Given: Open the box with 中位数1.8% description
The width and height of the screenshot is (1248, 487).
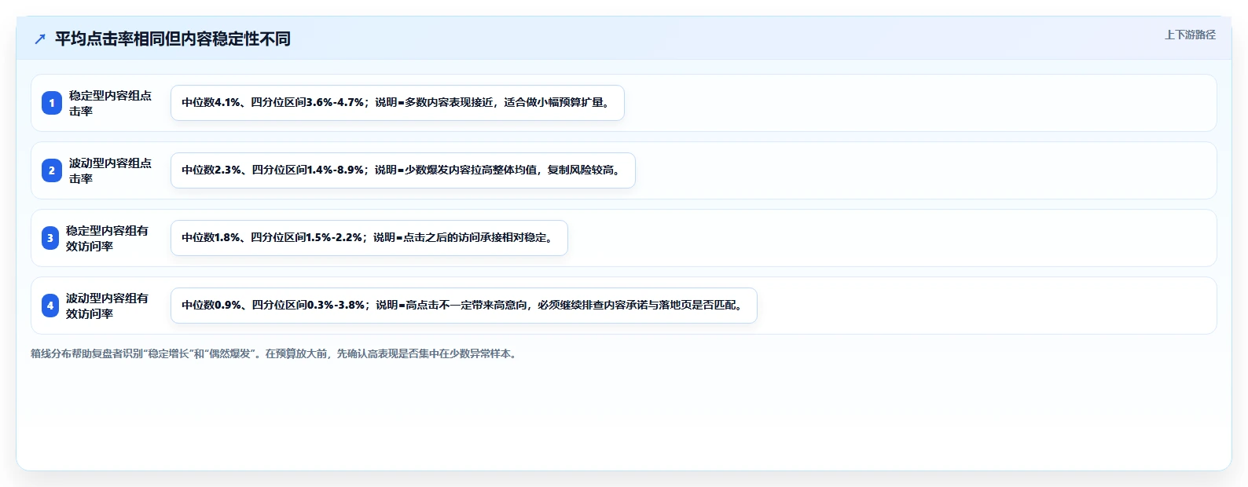Looking at the screenshot, I should pos(369,238).
